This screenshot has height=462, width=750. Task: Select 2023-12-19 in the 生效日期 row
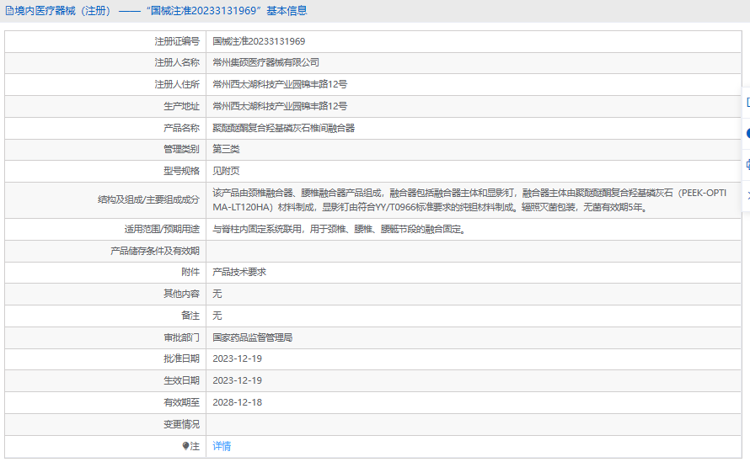[x=238, y=380]
